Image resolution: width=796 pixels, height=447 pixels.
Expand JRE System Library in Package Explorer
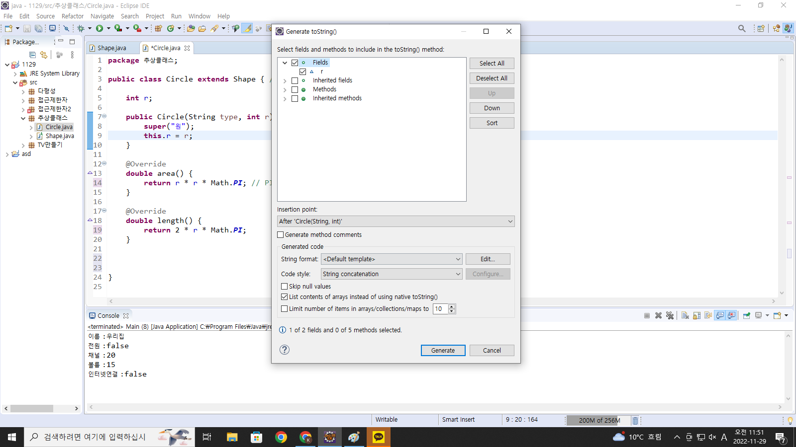tap(15, 74)
